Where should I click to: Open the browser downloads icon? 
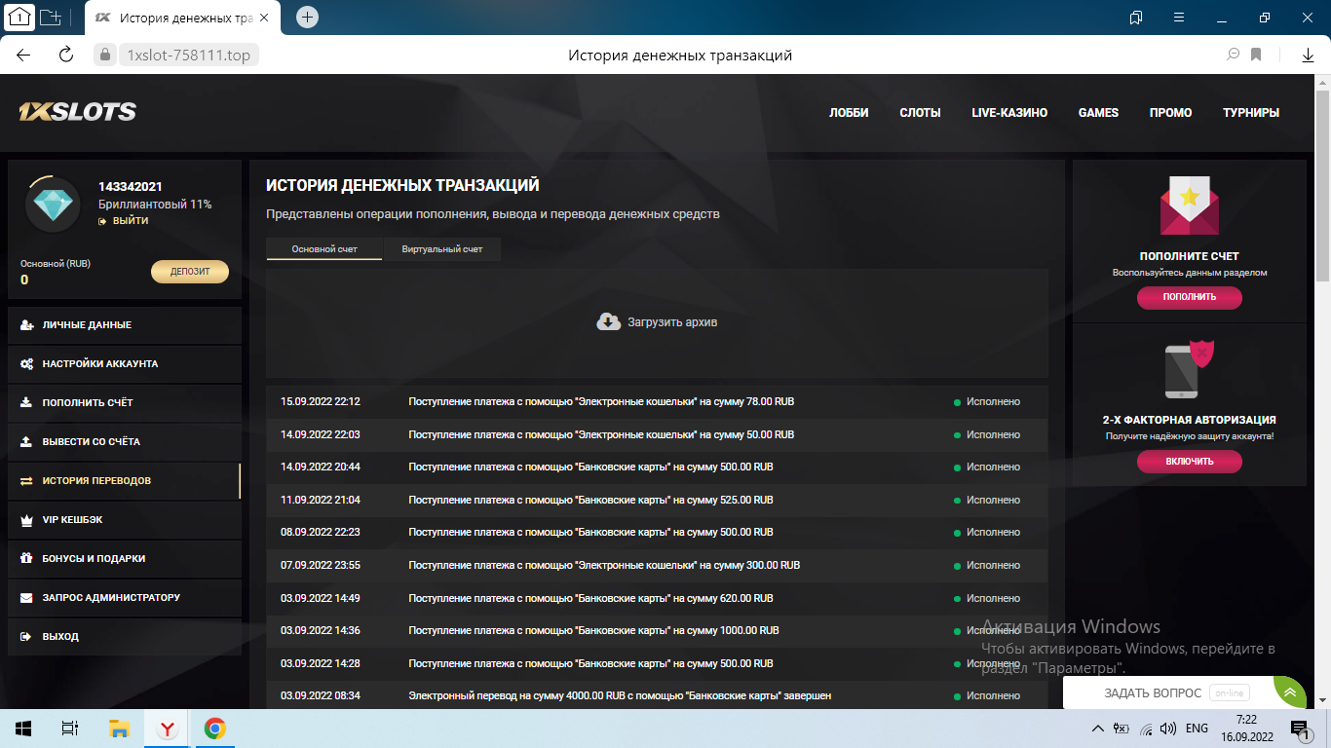pos(1308,55)
